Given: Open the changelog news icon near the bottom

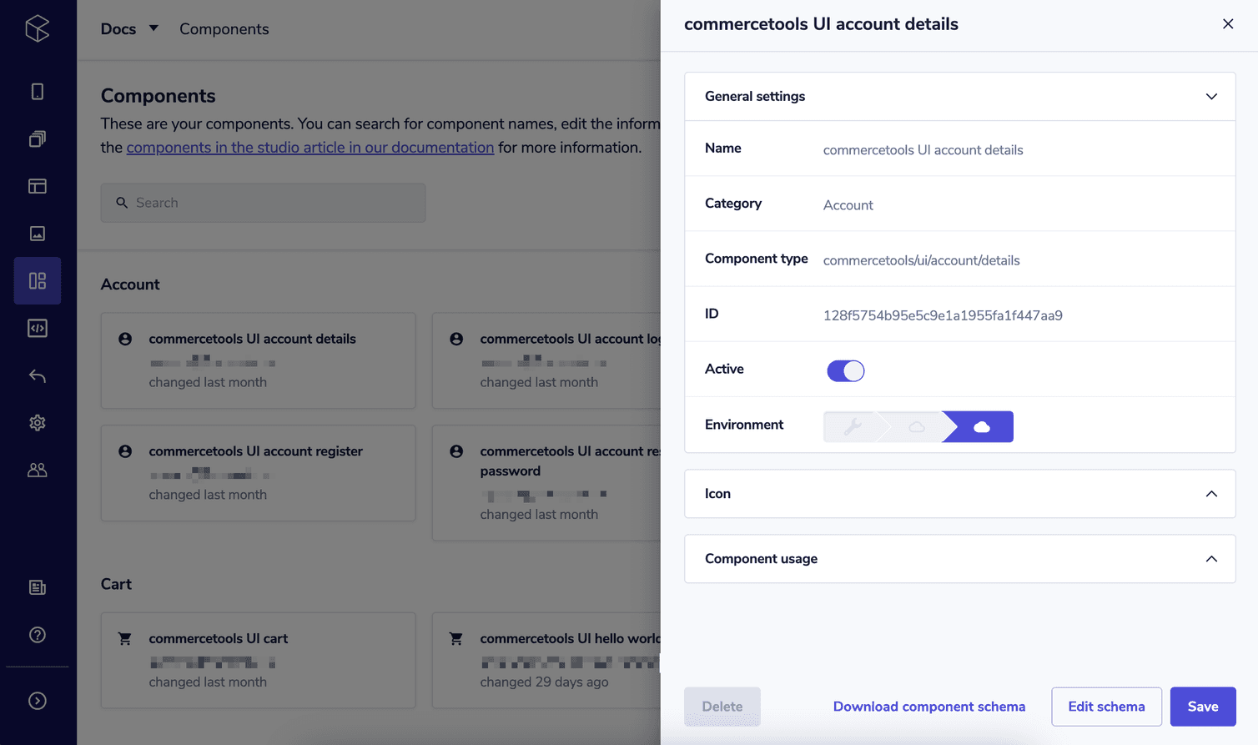Looking at the screenshot, I should pyautogui.click(x=37, y=587).
